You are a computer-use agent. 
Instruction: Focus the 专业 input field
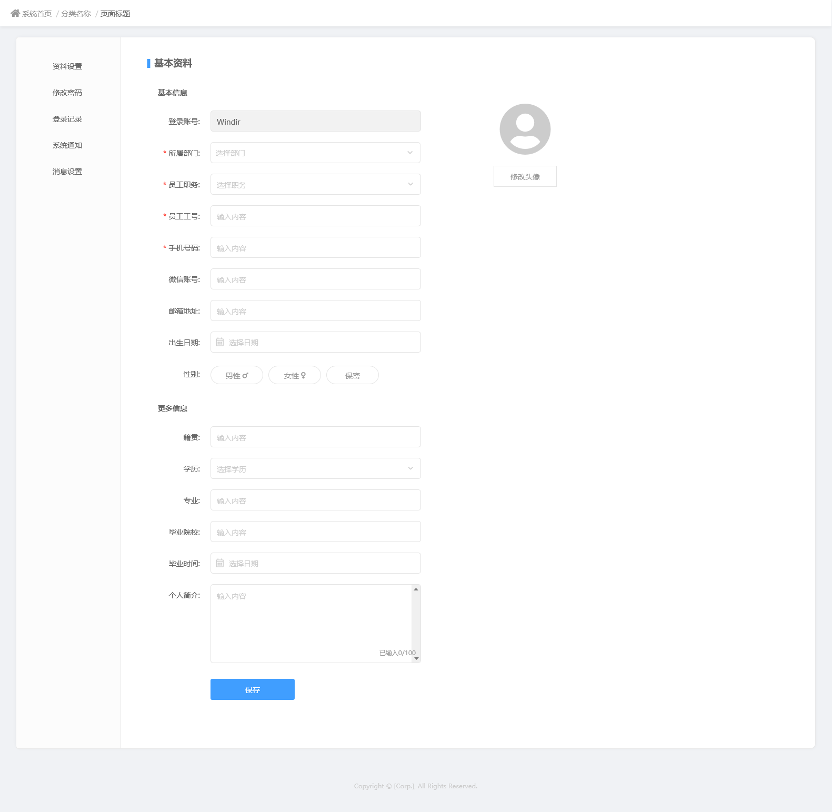click(316, 500)
